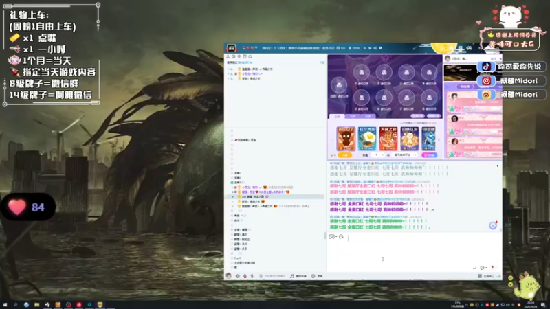
Task: Click mic seat number 8 circle
Action: coord(429,98)
